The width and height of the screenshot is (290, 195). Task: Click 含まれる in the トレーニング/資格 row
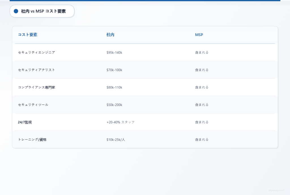[202, 140]
